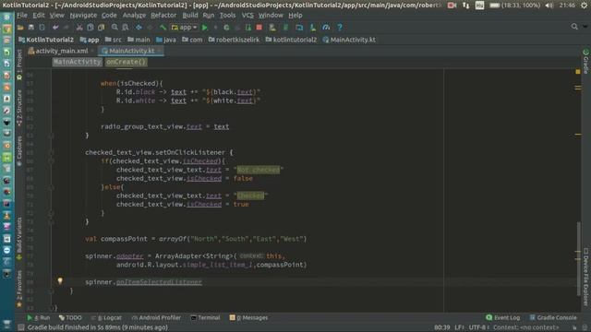The width and height of the screenshot is (591, 332).
Task: Open the LF line separator selector
Action: pyautogui.click(x=459, y=327)
